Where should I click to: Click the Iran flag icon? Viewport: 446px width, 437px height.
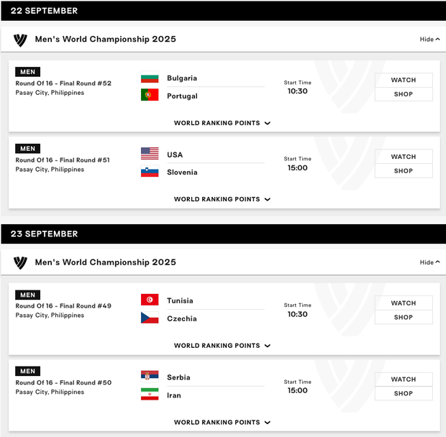click(x=150, y=395)
